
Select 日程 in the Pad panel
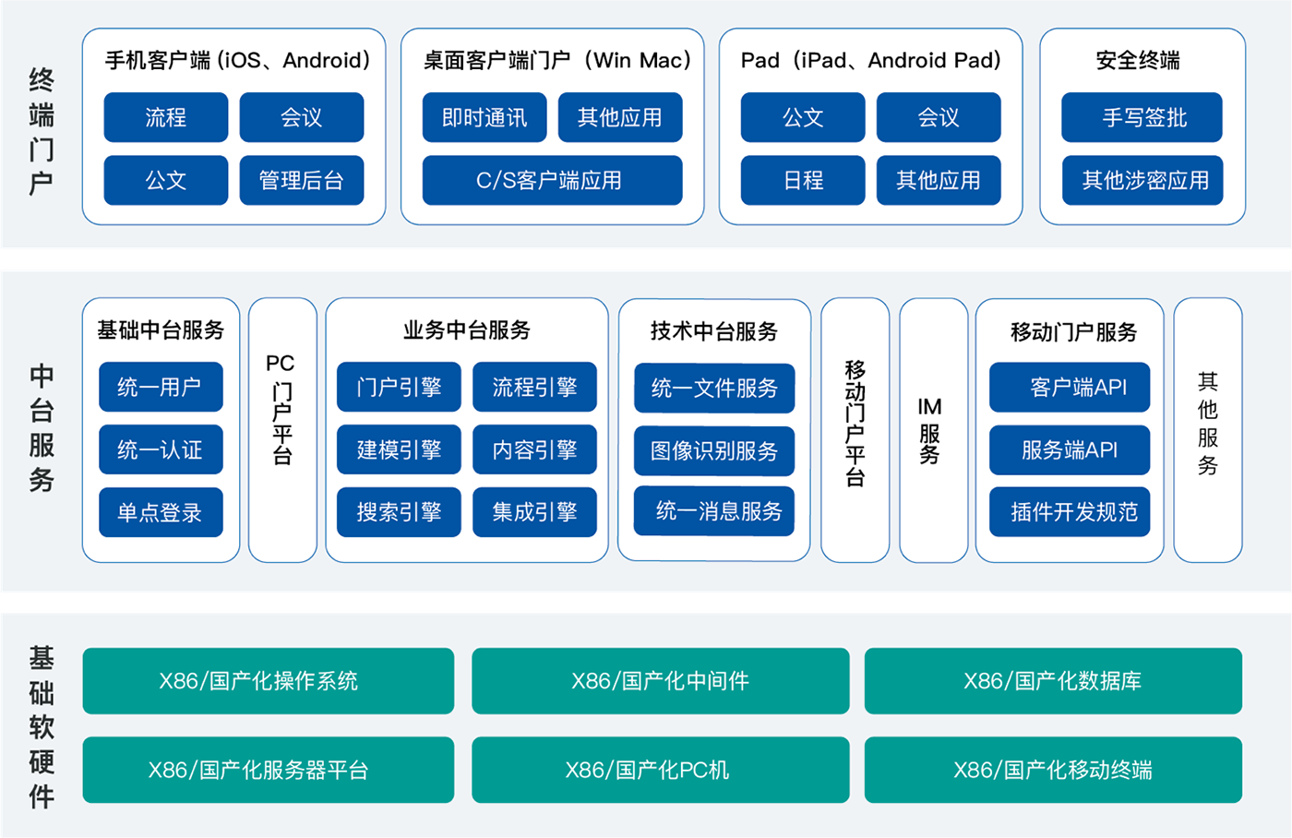coord(802,180)
